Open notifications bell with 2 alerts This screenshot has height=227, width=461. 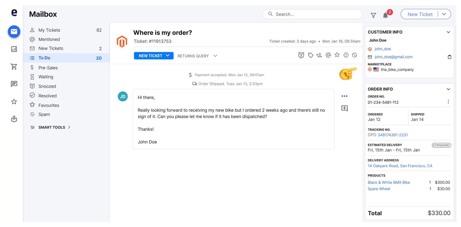(385, 15)
